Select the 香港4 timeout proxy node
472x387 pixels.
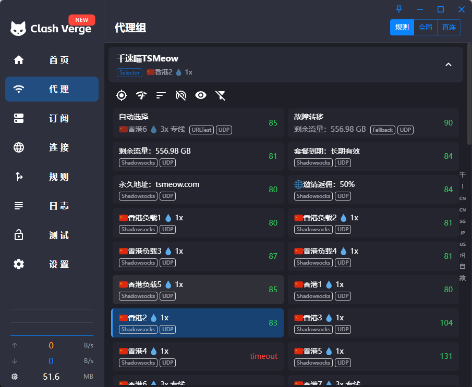[x=198, y=356]
